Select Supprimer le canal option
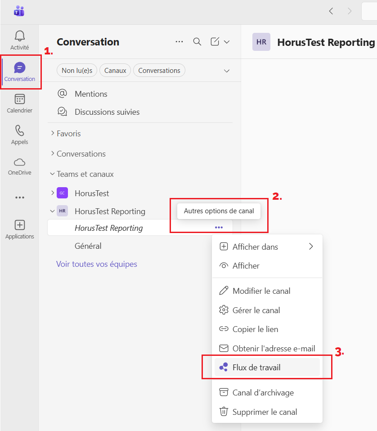Image resolution: width=377 pixels, height=431 pixels. pyautogui.click(x=265, y=412)
